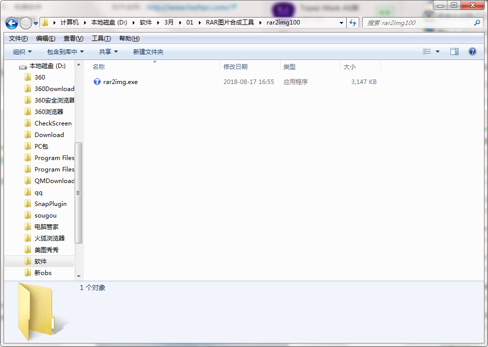488x347 pixels.
Task: Open the 文件(F) menu
Action: pyautogui.click(x=19, y=38)
